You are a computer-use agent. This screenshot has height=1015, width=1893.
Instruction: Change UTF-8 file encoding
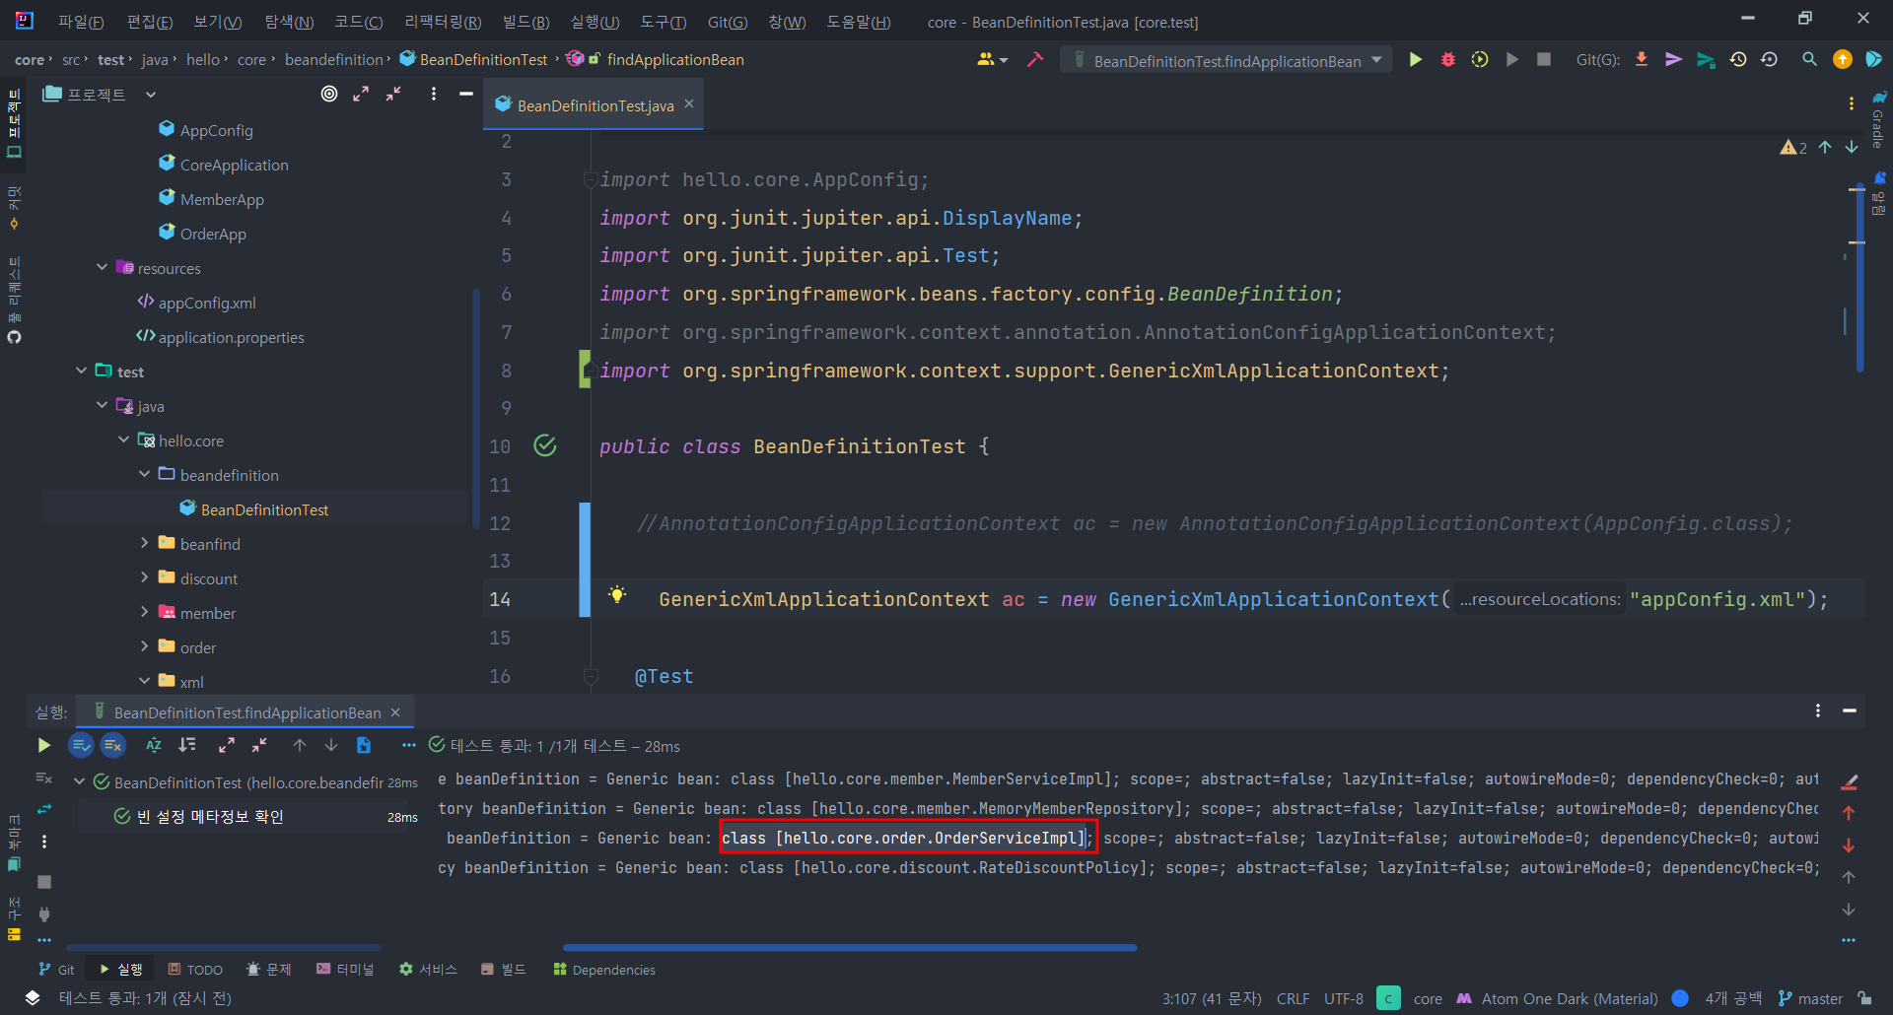[x=1344, y=998]
